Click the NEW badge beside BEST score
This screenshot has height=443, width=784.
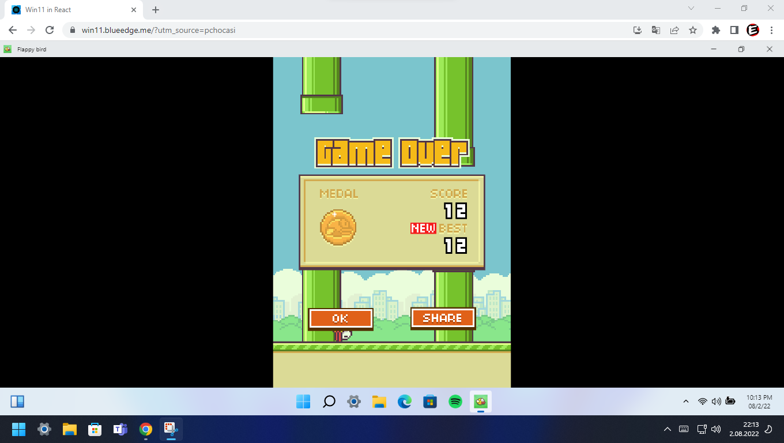coord(423,228)
